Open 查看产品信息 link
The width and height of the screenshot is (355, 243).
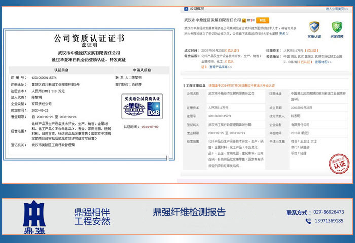pos(220,66)
